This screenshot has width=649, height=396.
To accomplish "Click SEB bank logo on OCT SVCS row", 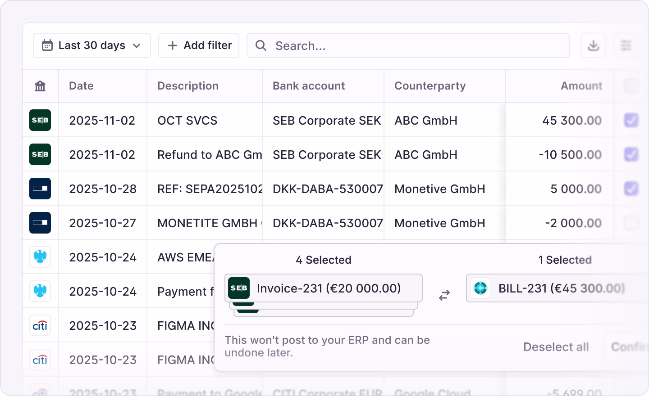I will 40,120.
